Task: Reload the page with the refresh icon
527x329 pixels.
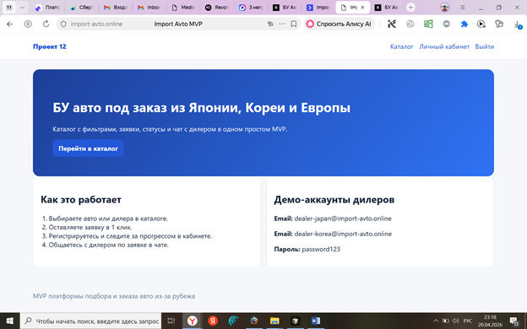Action: pos(46,24)
